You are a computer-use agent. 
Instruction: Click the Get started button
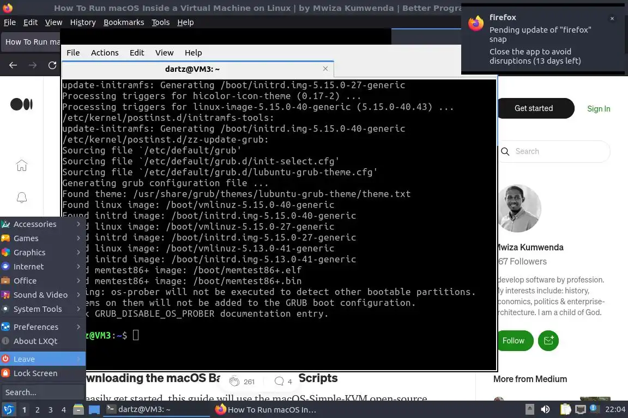535,108
